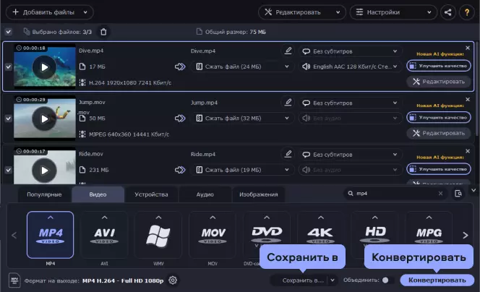The height and width of the screenshot is (292, 480).
Task: Click Редактировать button for Dive.mp4
Action: coord(439,82)
